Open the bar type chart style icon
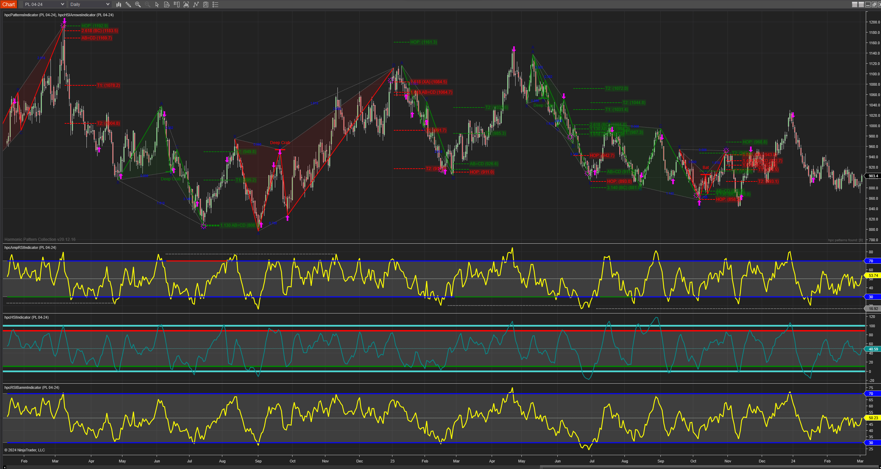Image resolution: width=881 pixels, height=469 pixels. pyautogui.click(x=119, y=4)
